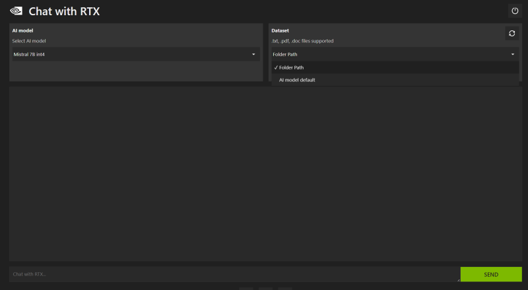Screen dimensions: 528x290
Task: Click empty space below Mistral dropdown
Action: (136, 71)
